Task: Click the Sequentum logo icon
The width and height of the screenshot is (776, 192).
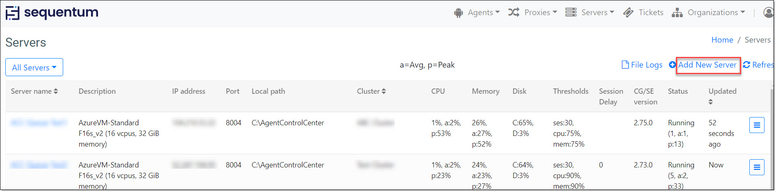Action: pos(12,13)
